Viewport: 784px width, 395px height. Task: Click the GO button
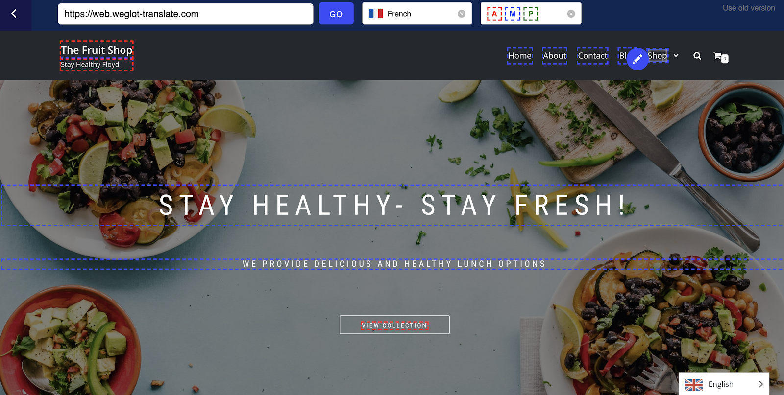[x=336, y=14]
